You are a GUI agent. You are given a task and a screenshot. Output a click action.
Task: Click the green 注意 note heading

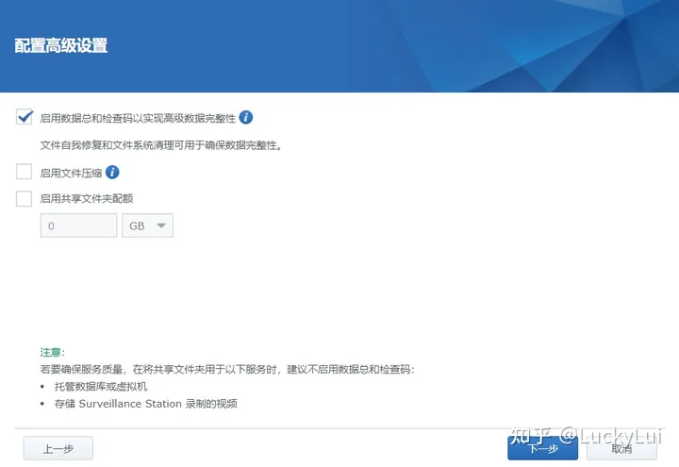53,352
